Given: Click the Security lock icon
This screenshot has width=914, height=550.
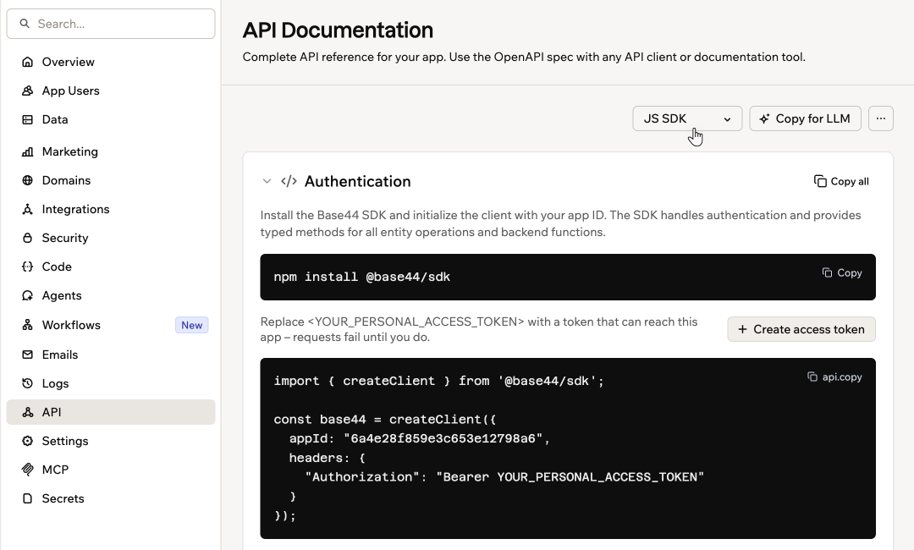Looking at the screenshot, I should (27, 238).
